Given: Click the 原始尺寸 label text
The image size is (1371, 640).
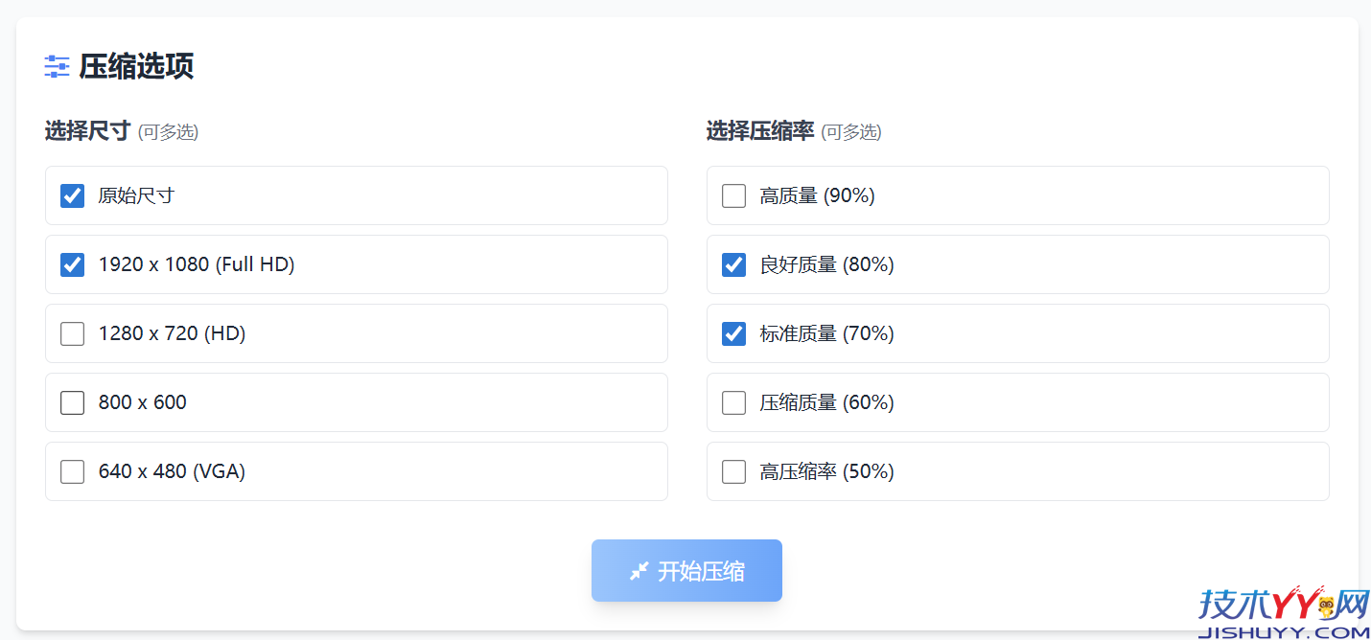Looking at the screenshot, I should click(136, 195).
